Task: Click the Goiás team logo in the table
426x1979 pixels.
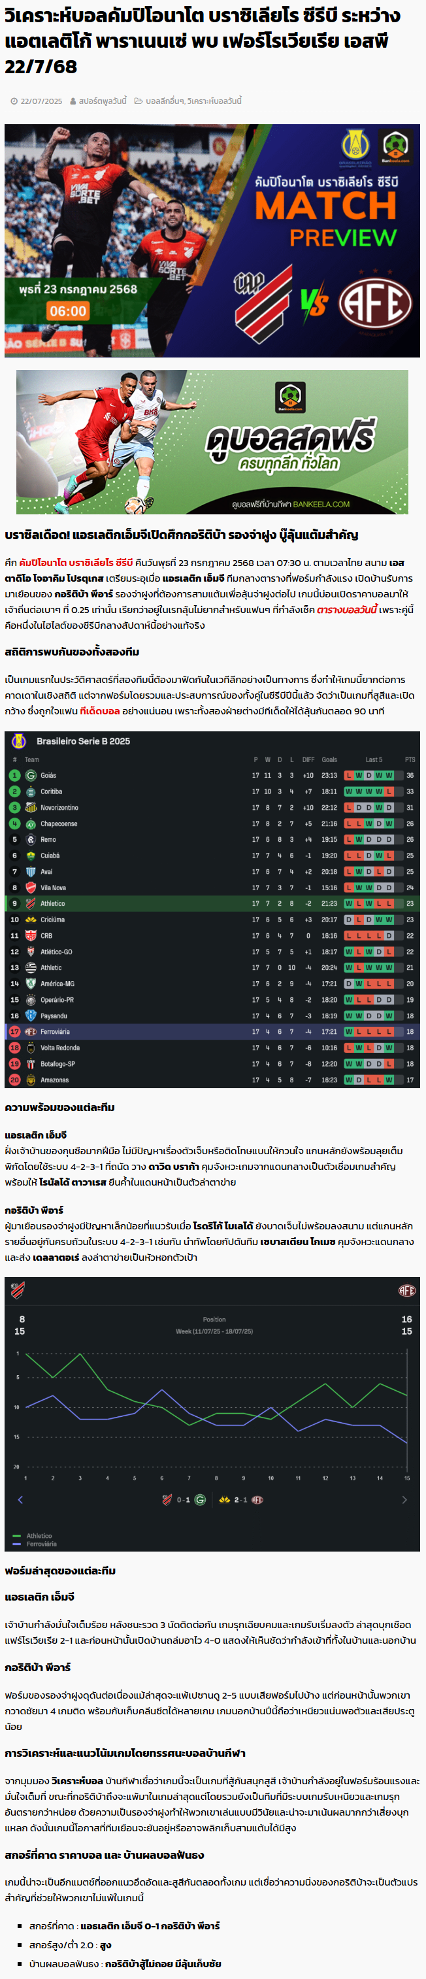Action: tap(31, 775)
